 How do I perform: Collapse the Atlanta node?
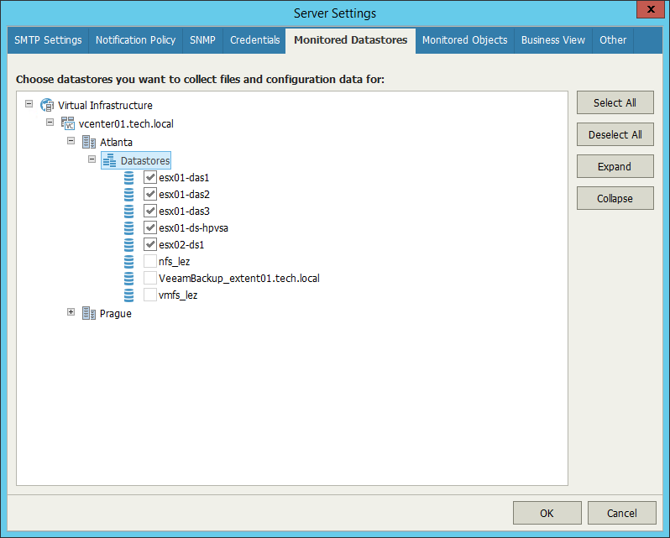point(71,140)
